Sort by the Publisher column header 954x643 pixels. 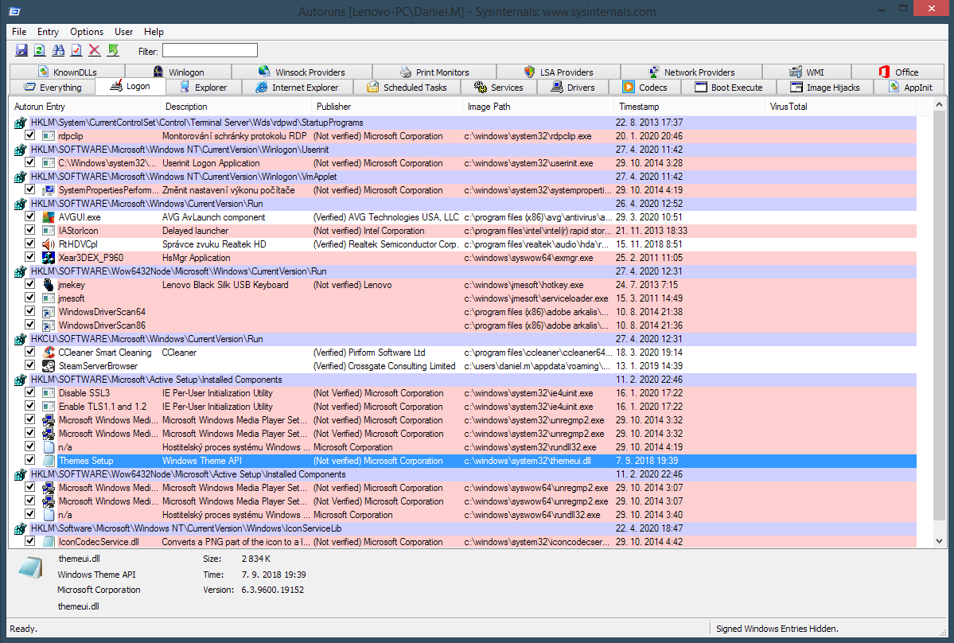(333, 107)
